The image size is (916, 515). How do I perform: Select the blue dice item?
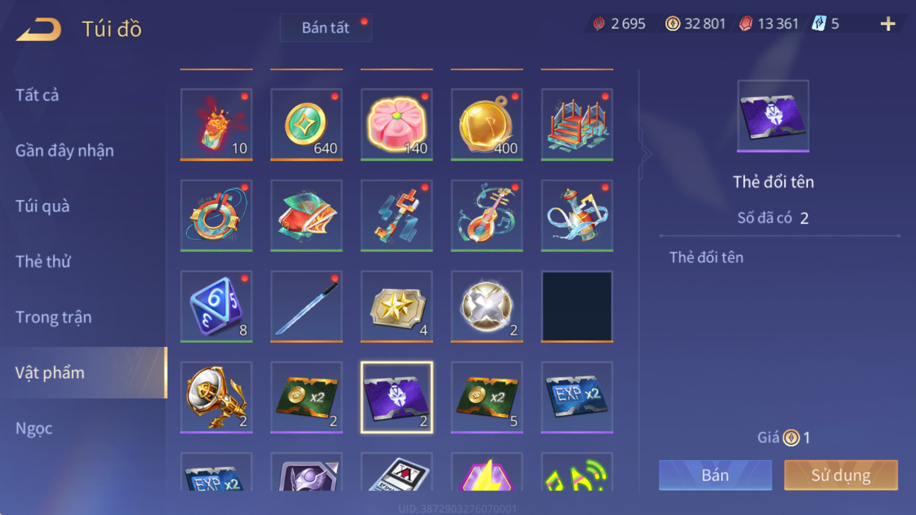pyautogui.click(x=216, y=307)
